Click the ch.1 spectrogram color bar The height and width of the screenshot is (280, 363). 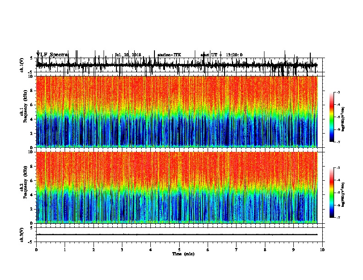[331, 117]
